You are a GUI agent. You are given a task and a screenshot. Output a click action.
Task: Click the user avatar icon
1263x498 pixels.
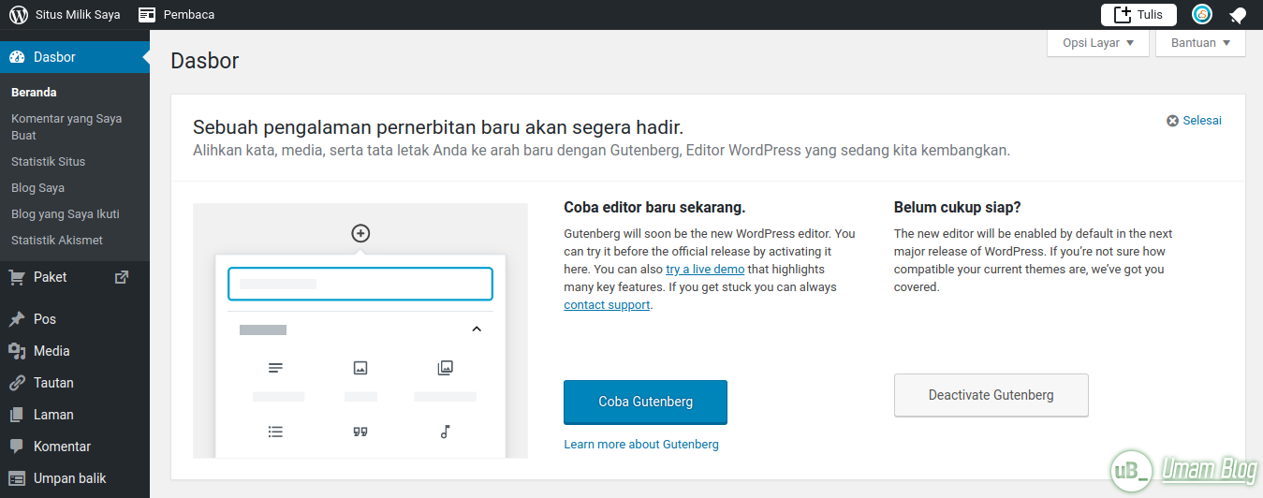pyautogui.click(x=1202, y=14)
